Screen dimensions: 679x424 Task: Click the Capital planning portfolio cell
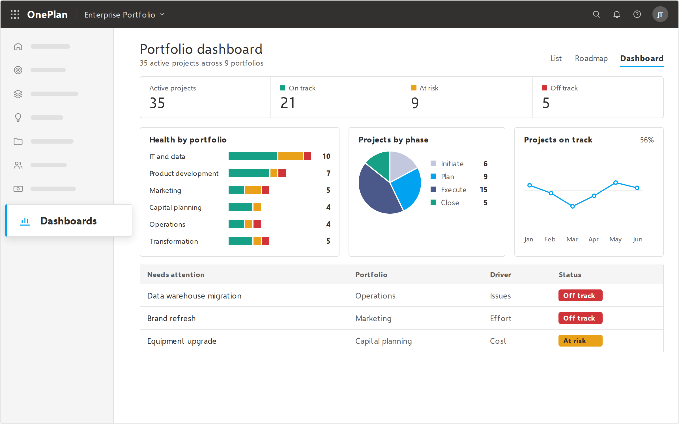[384, 341]
